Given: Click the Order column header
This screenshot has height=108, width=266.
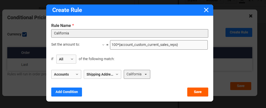Looking at the screenshot, I should pyautogui.click(x=25, y=53).
